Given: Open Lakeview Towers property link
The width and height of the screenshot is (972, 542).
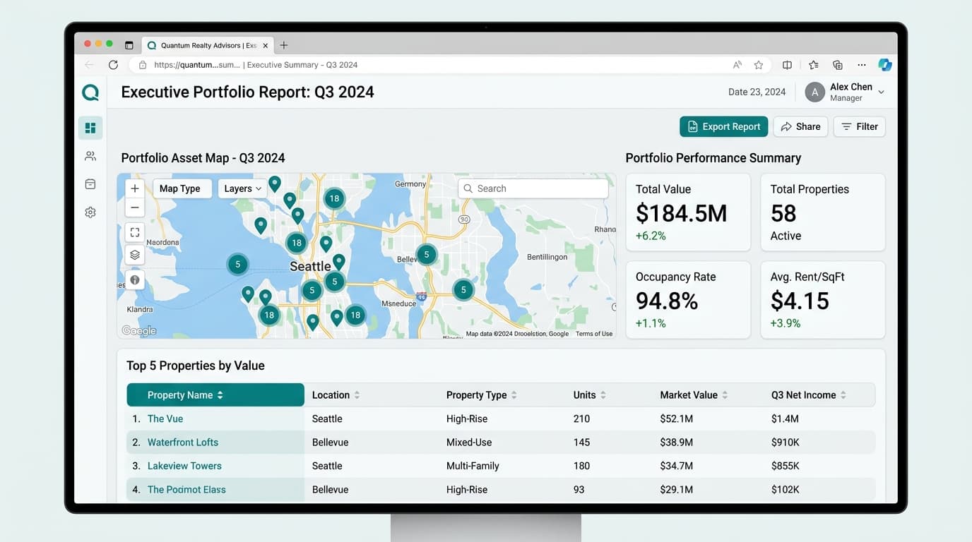Looking at the screenshot, I should coord(184,466).
